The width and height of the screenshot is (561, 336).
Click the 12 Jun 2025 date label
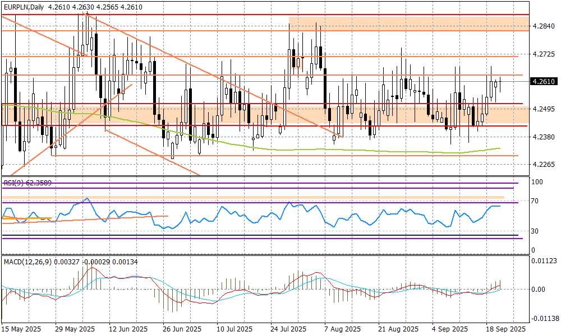pos(128,329)
